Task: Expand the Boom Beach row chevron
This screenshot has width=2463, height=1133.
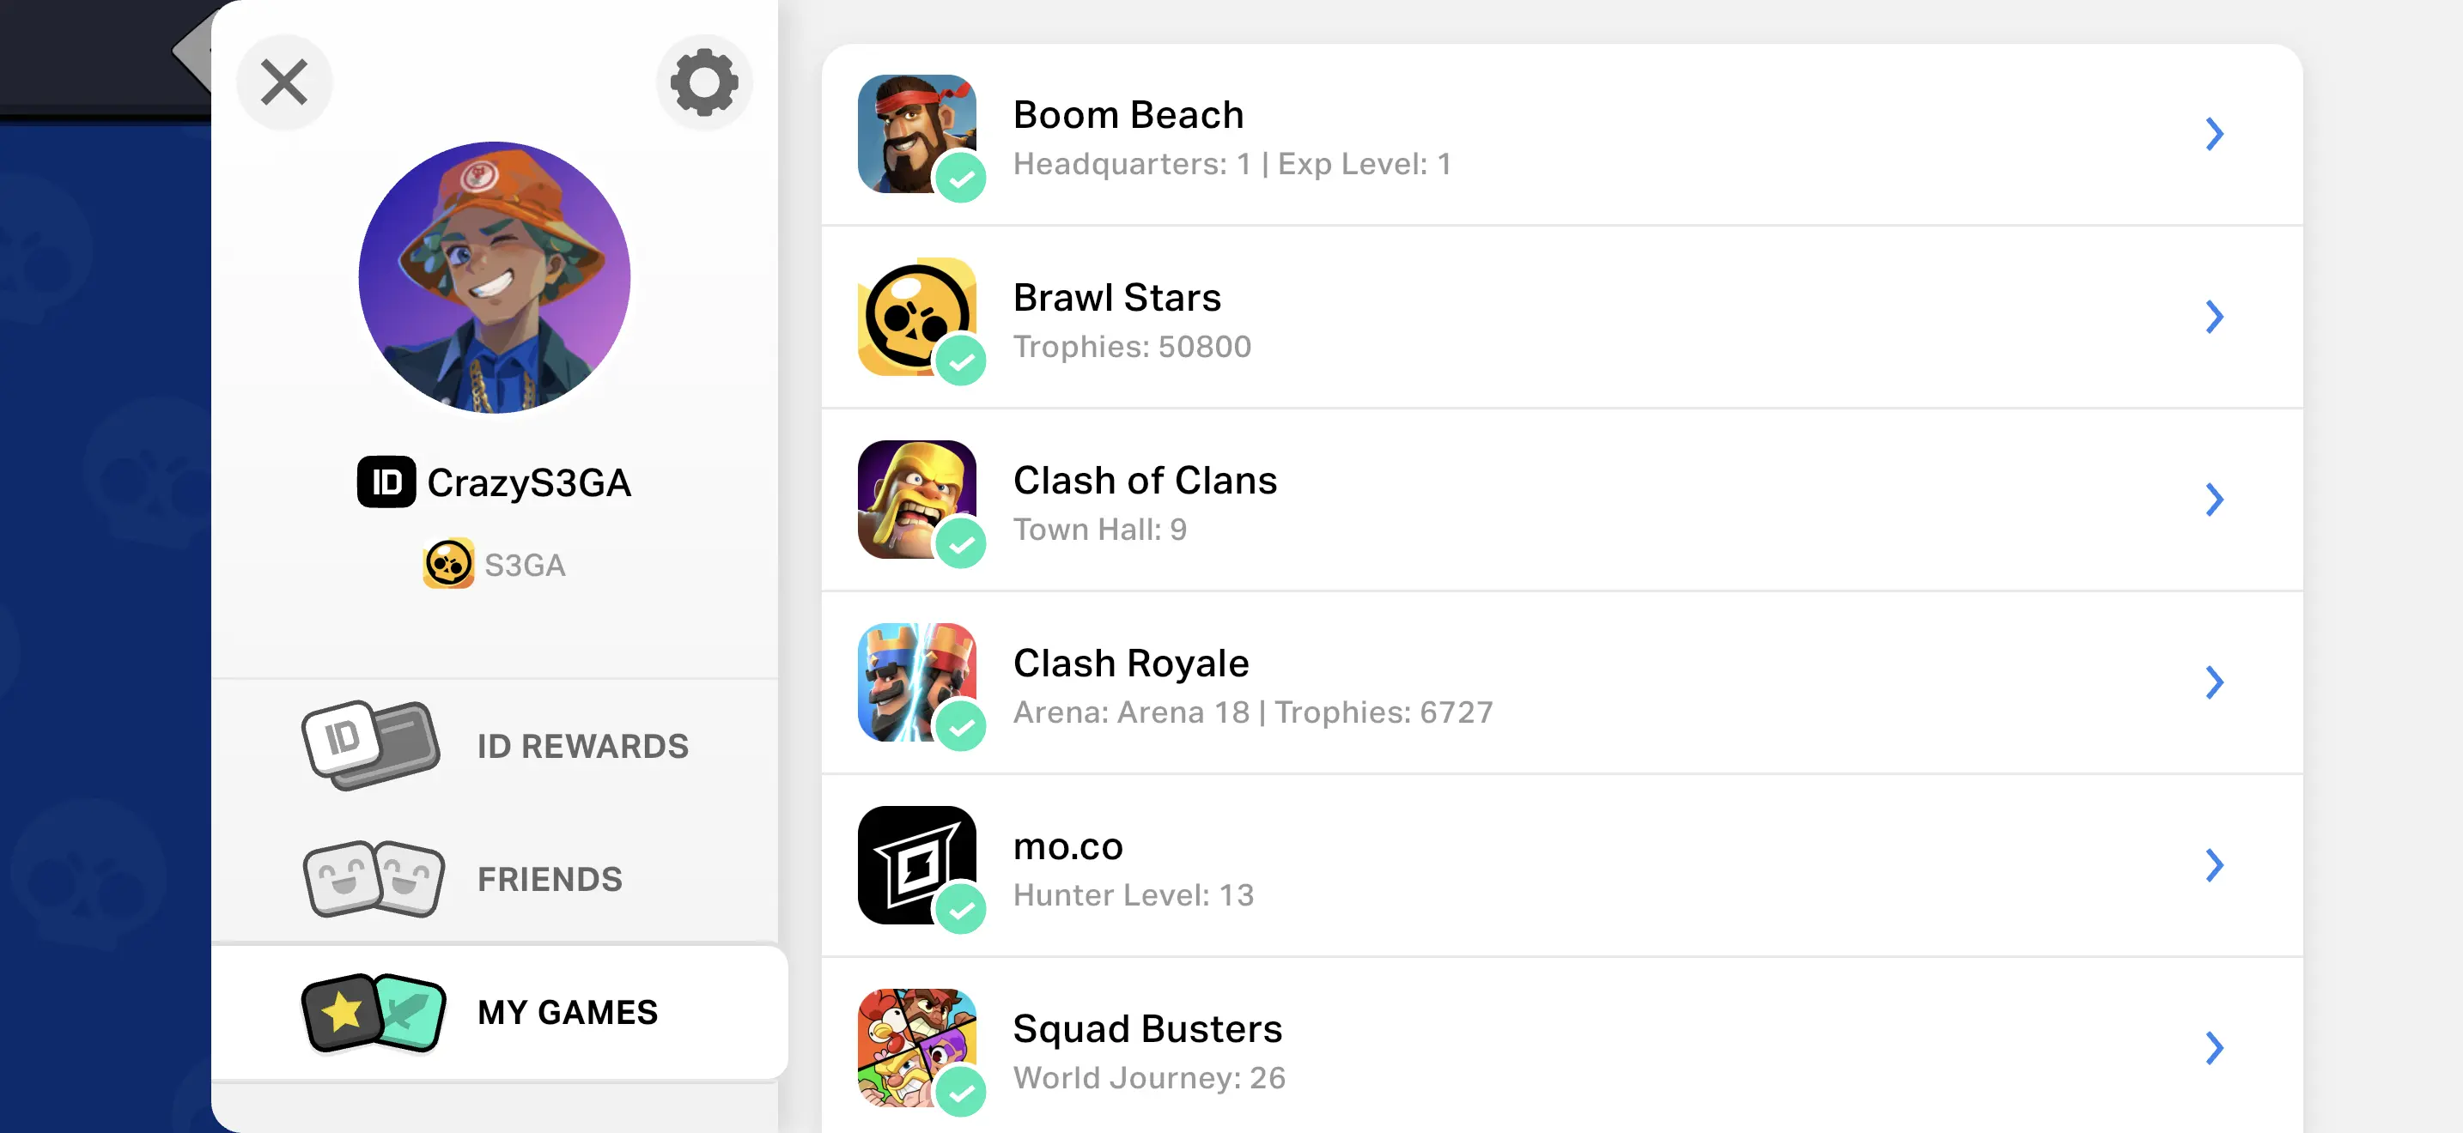Action: (x=2213, y=134)
